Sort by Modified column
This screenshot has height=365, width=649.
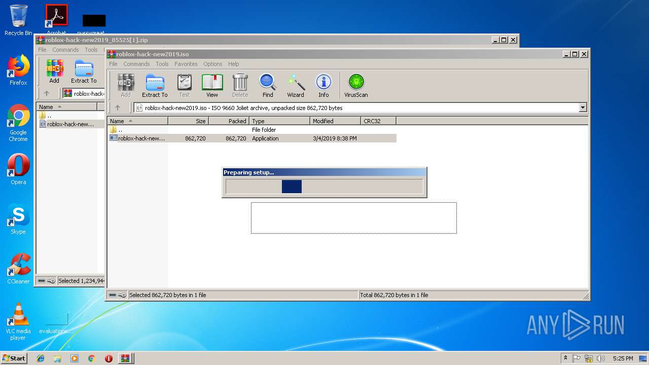coord(335,121)
